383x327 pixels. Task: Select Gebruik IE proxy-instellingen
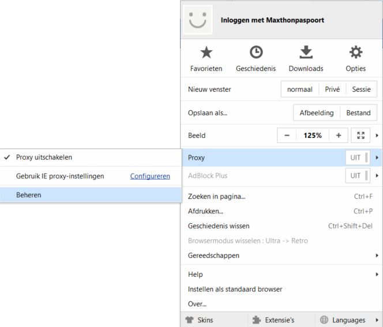[60, 176]
